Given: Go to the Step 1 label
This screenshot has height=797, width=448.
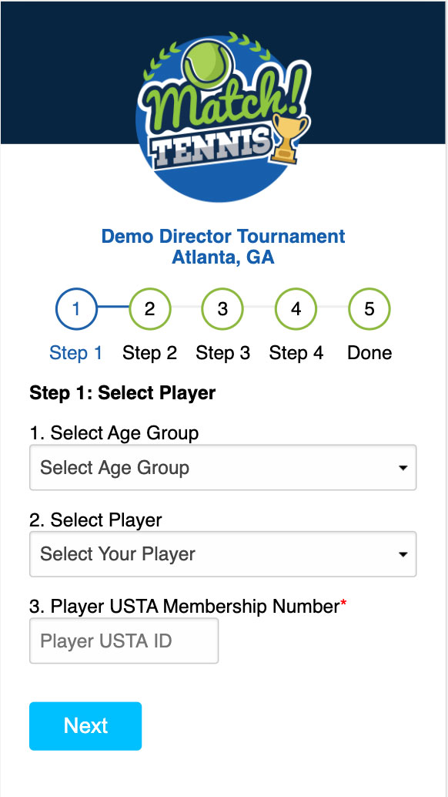Looking at the screenshot, I should point(76,353).
